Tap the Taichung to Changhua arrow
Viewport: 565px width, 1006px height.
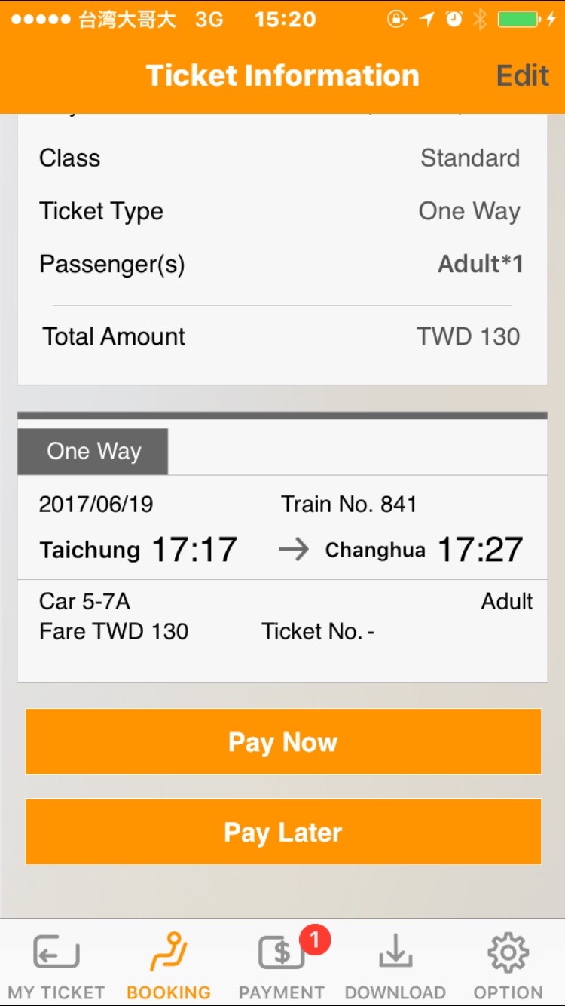pos(293,550)
